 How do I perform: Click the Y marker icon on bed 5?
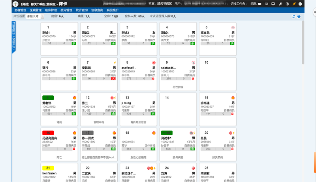pyautogui.click(x=233, y=28)
